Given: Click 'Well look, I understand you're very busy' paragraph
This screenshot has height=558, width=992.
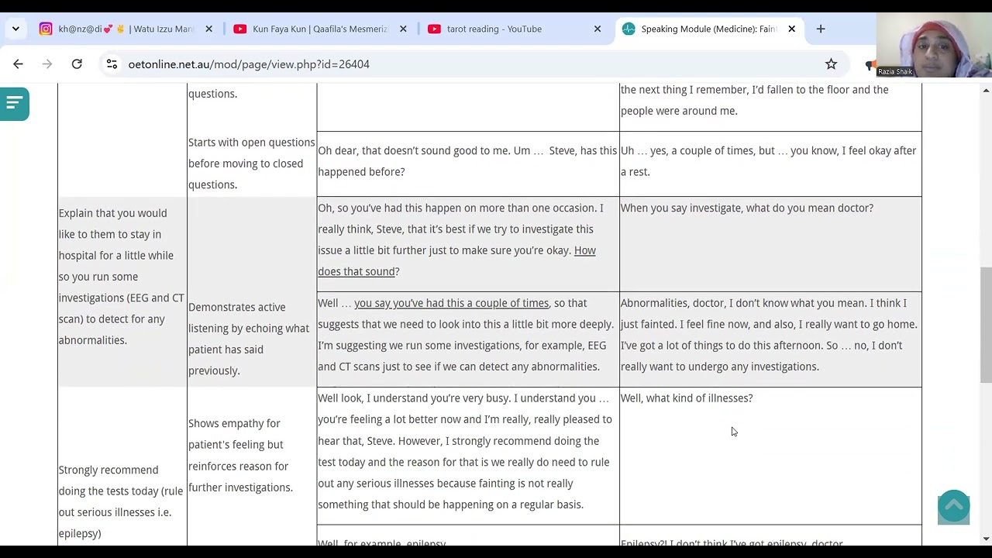Looking at the screenshot, I should coord(465,451).
